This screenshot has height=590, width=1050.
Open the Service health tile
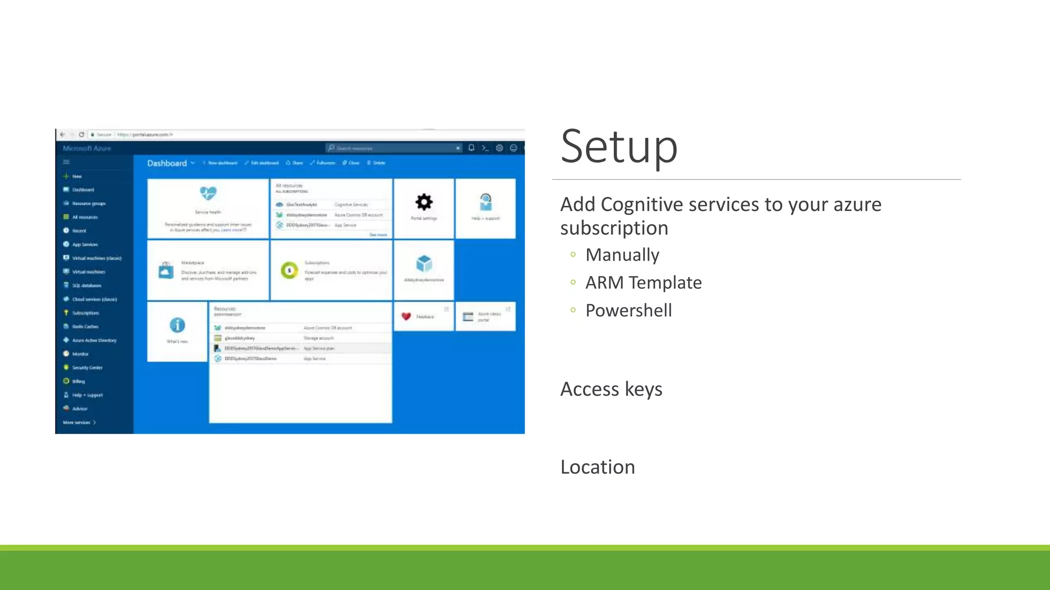208,208
